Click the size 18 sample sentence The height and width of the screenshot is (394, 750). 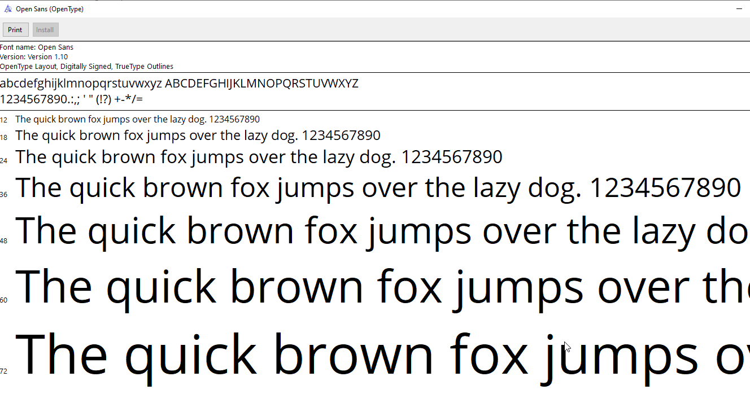(x=198, y=135)
